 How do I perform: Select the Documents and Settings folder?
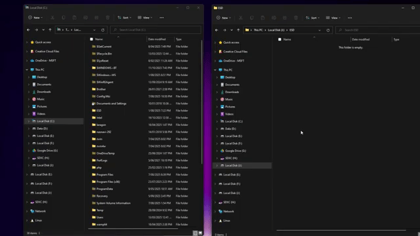pyautogui.click(x=111, y=104)
